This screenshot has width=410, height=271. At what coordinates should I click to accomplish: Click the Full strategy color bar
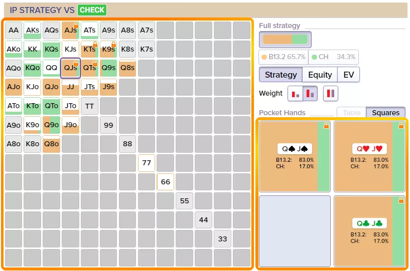click(285, 40)
